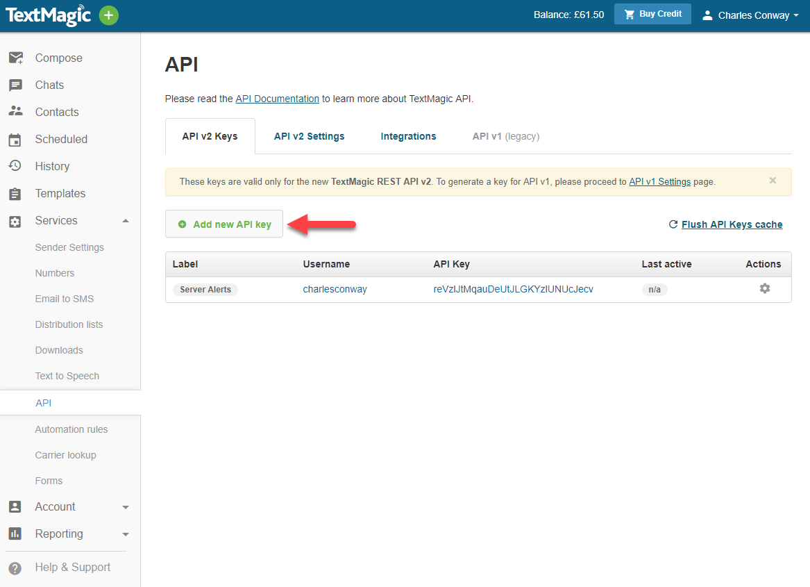Click the Templates clipboard icon

[x=15, y=194]
